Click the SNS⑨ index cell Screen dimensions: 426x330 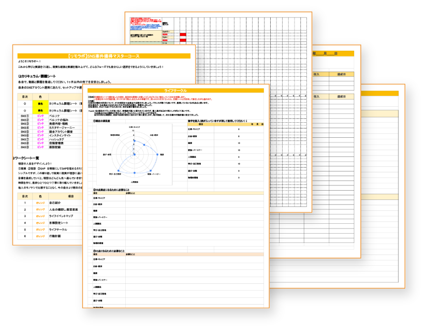coord(25,147)
